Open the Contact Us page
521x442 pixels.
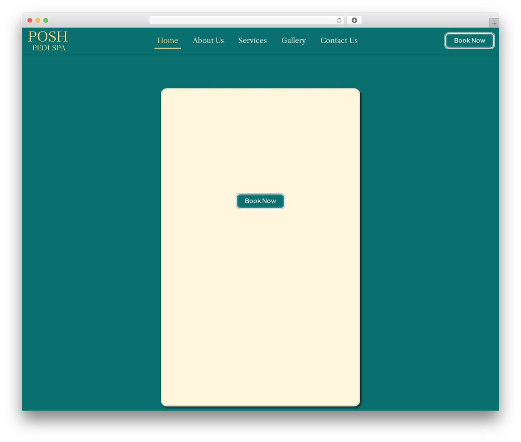[x=339, y=40]
